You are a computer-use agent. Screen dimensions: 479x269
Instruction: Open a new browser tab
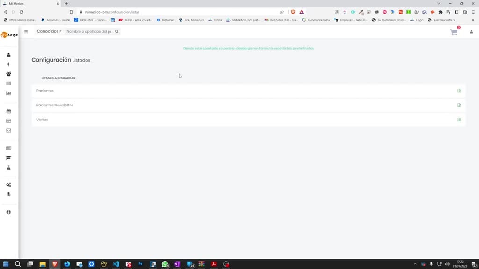click(x=66, y=4)
